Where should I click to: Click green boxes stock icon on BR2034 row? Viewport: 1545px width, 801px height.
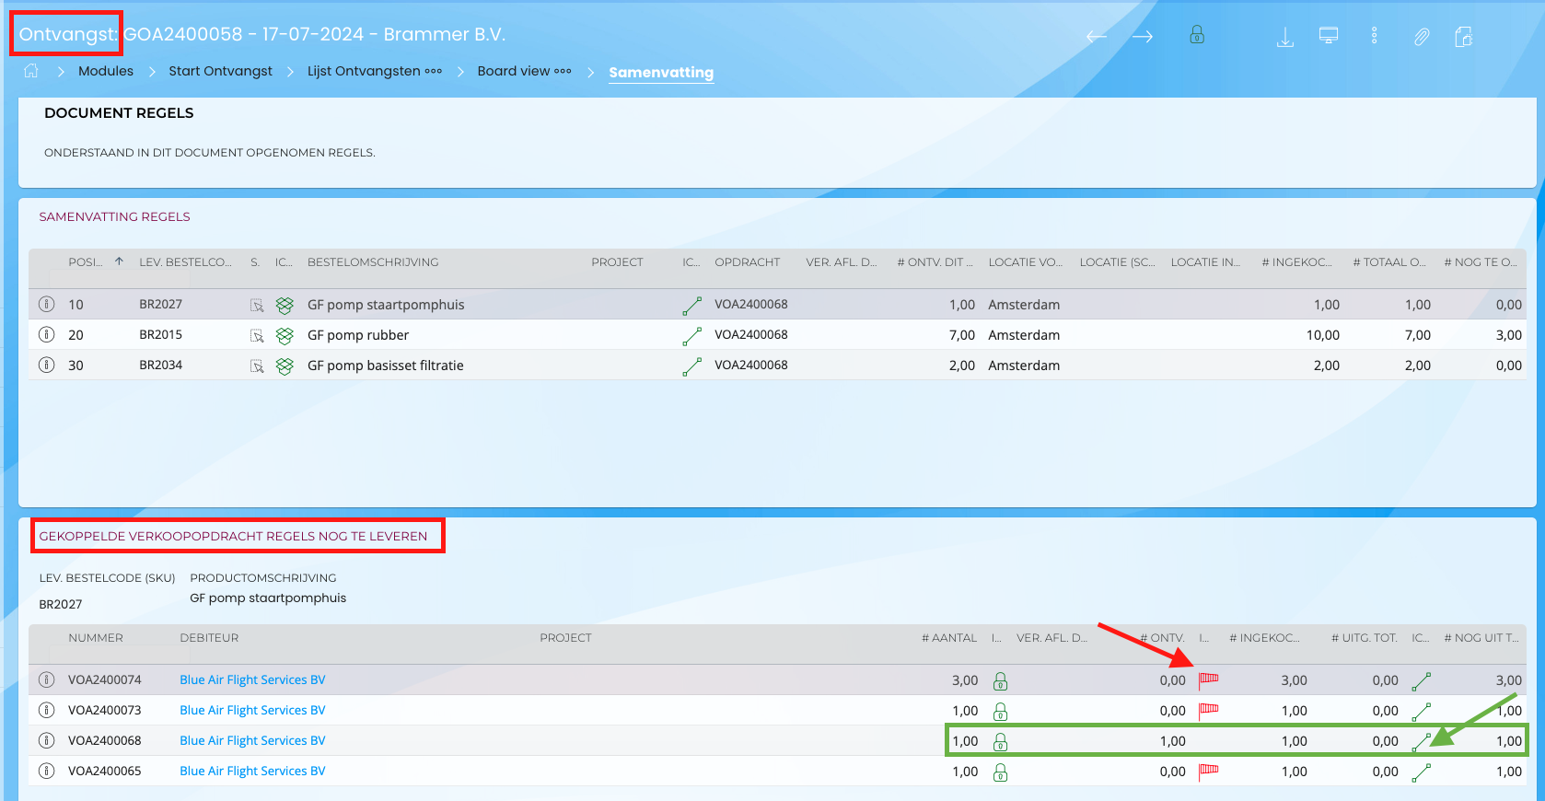(x=285, y=366)
